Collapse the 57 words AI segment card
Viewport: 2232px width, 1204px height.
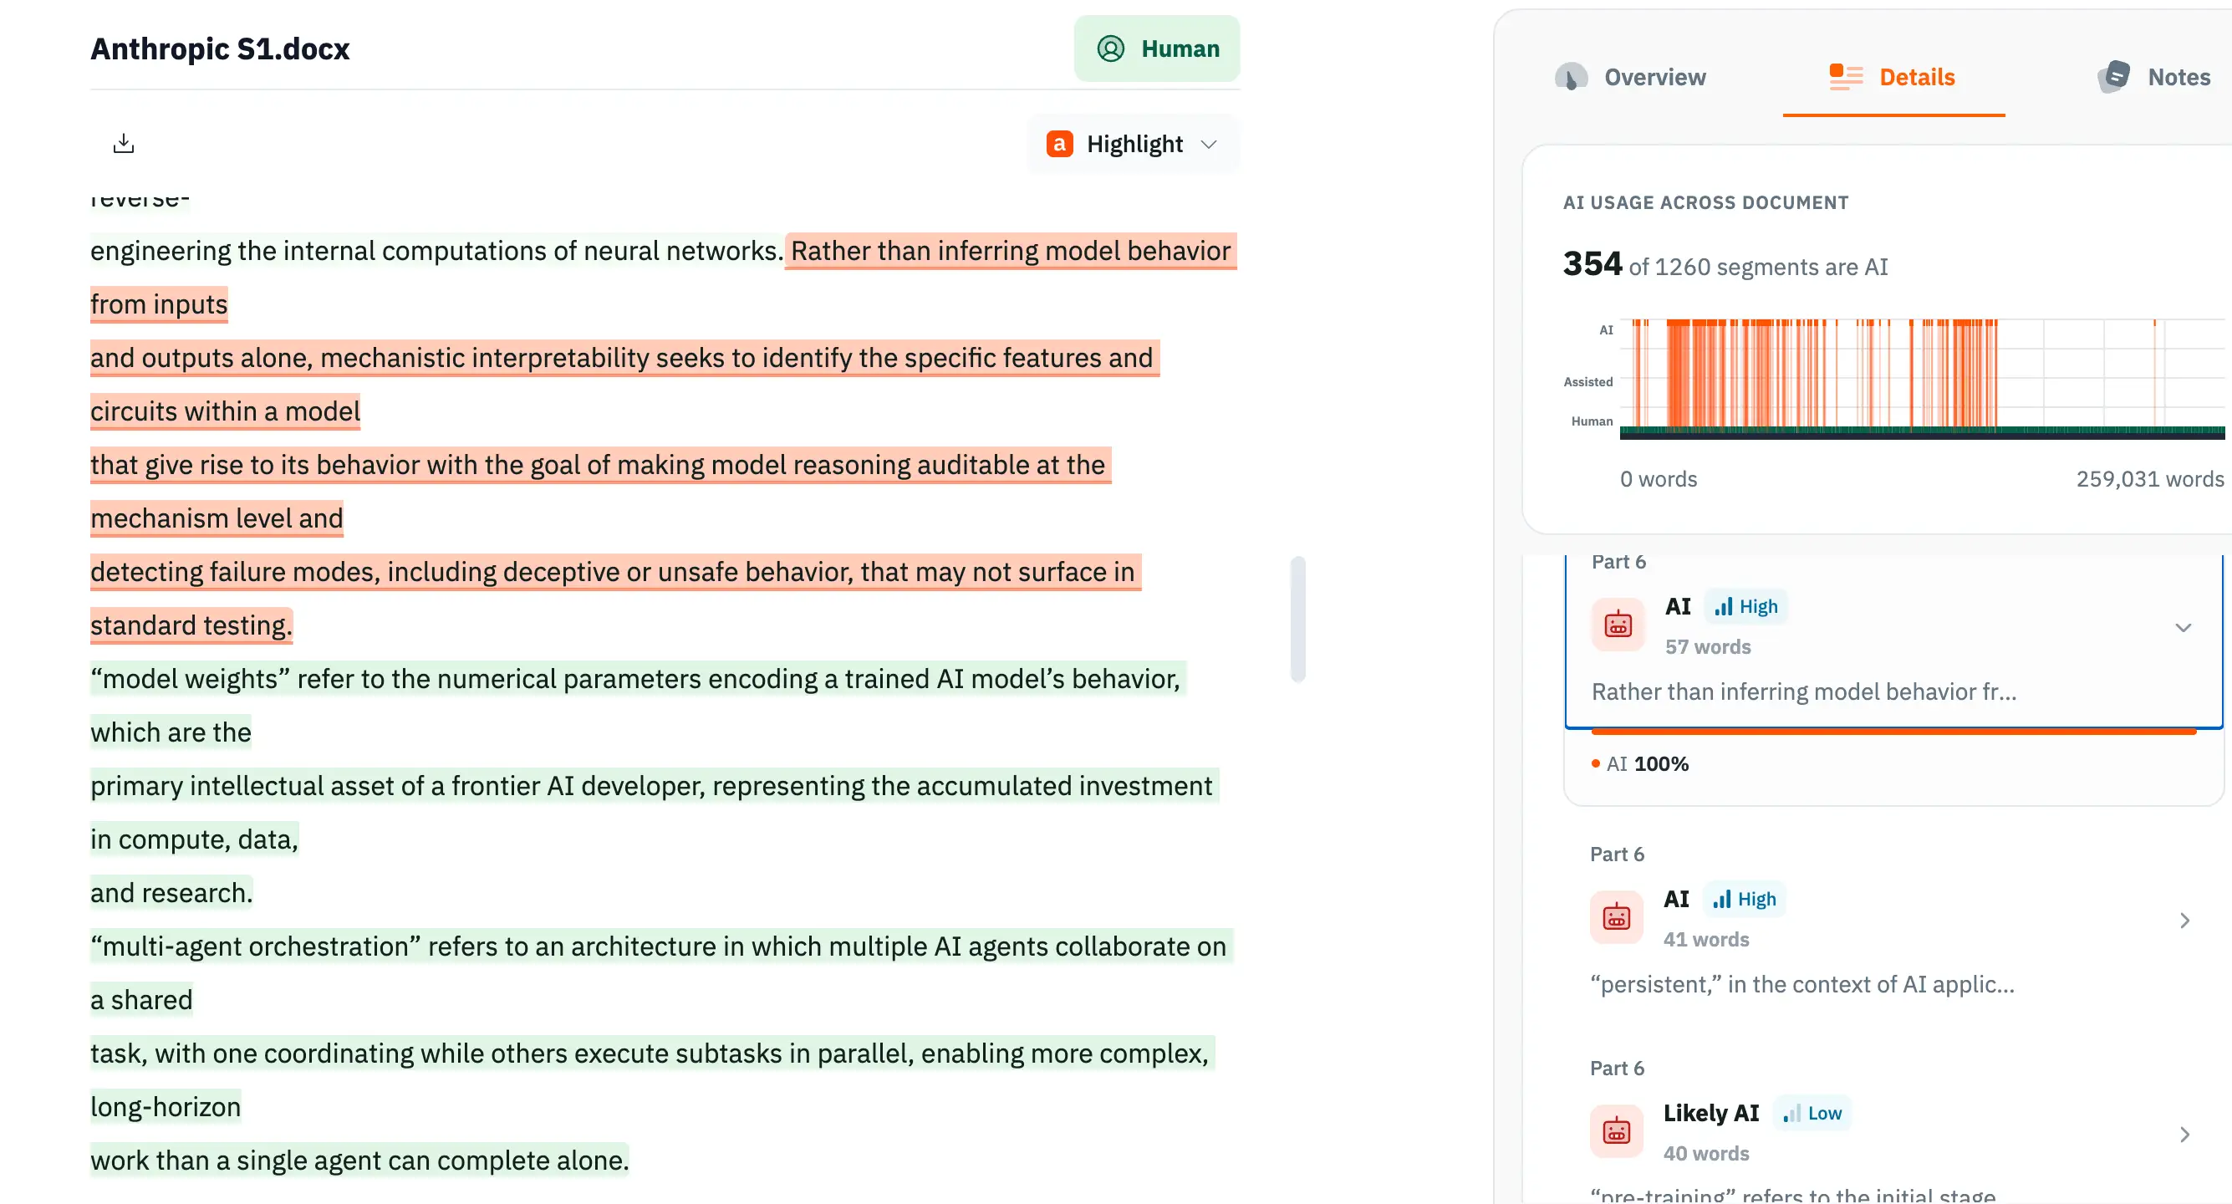coord(2183,628)
